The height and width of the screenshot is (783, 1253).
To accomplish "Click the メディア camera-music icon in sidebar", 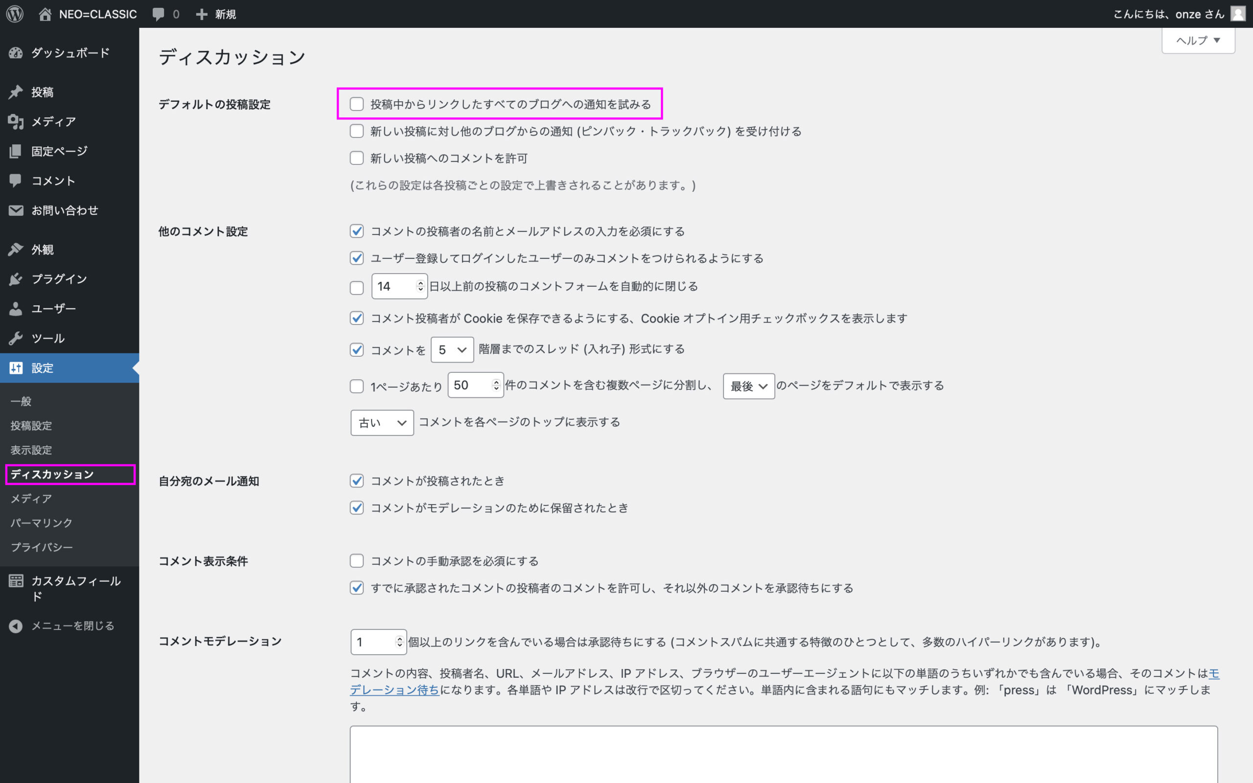I will (x=16, y=122).
